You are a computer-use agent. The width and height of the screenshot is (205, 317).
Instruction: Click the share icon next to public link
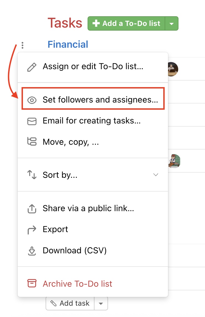(x=32, y=208)
